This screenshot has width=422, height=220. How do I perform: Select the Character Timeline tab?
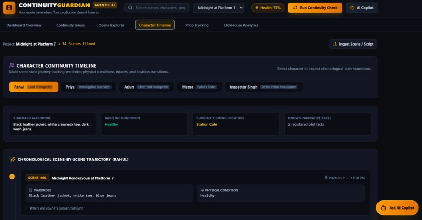(x=155, y=25)
